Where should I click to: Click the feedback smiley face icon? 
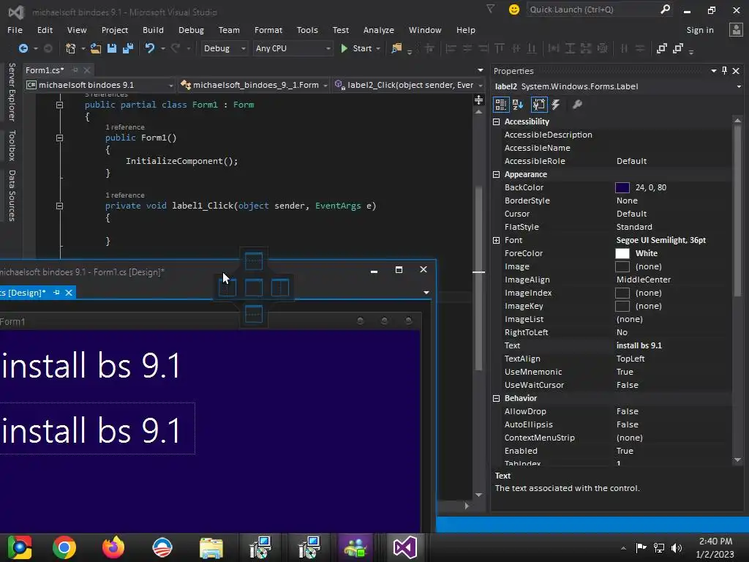click(514, 10)
